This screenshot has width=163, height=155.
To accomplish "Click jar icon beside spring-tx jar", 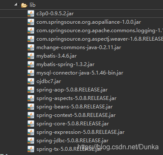I will point(31,149).
